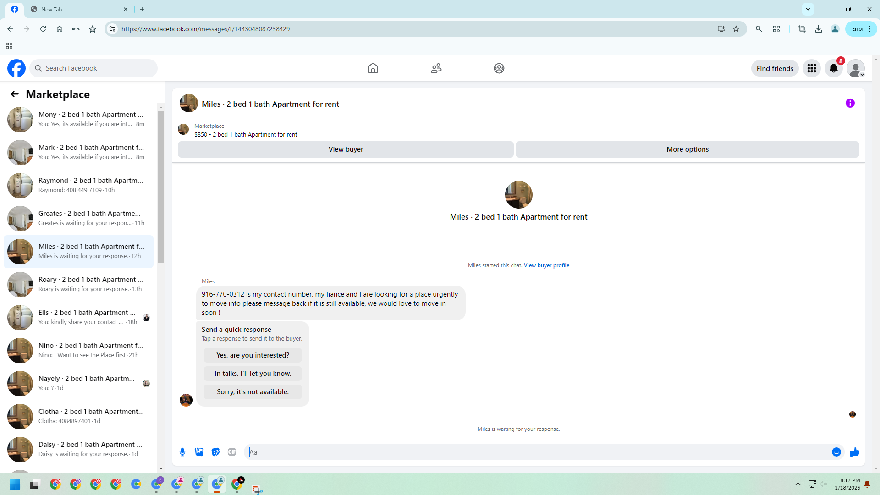This screenshot has width=880, height=495.
Task: Open the sticker picker icon
Action: tap(215, 452)
